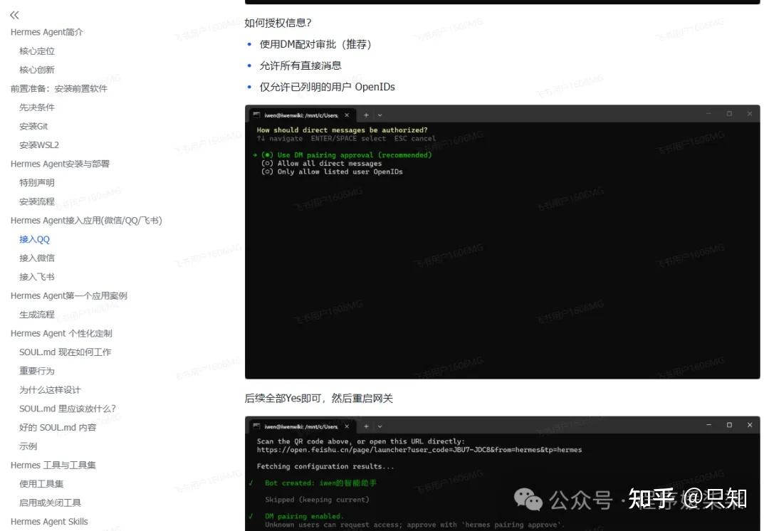Close the lower terminal window

tap(750, 425)
